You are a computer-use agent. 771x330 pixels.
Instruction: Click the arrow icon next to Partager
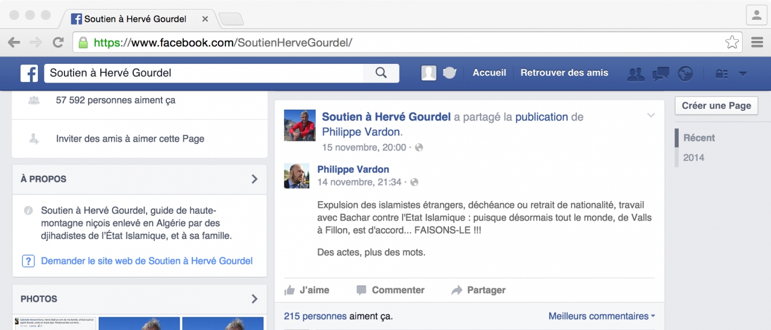457,290
